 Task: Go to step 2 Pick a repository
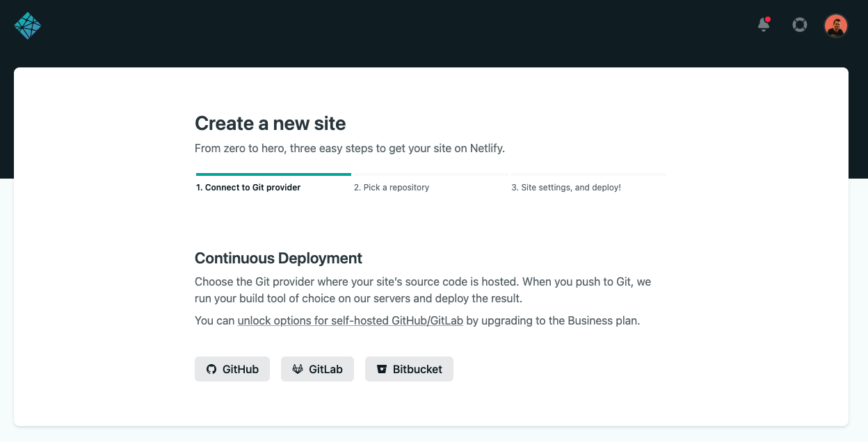click(x=392, y=188)
